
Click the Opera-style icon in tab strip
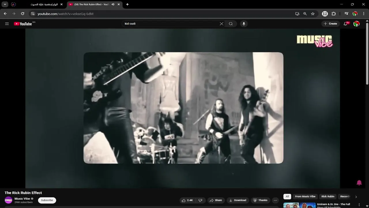tap(13, 4)
